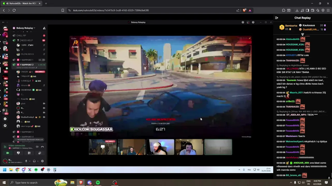
Task: Select the Nahoule82k browser tab
Action: (22, 3)
